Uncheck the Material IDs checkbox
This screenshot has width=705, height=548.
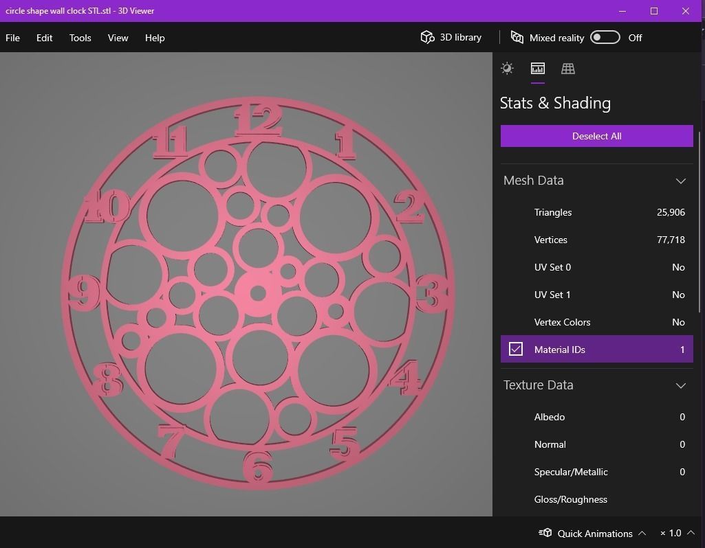click(515, 349)
